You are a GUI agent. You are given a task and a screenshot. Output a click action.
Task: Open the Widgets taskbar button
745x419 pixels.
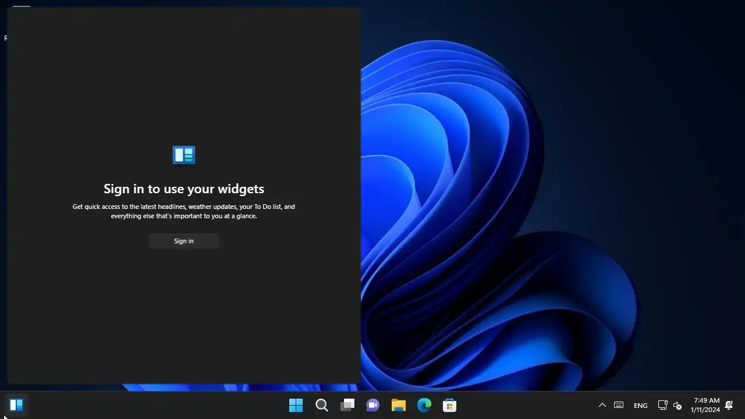coord(16,405)
